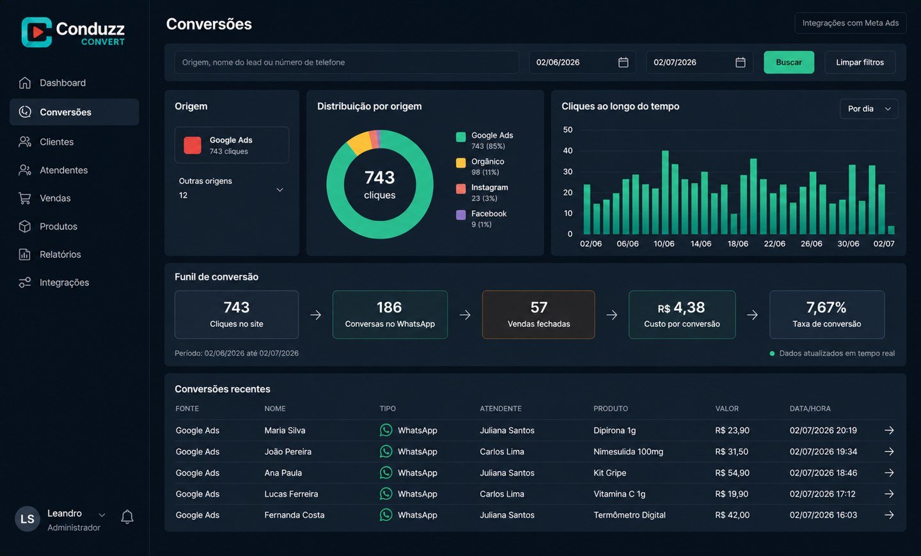The image size is (921, 556).
Task: Click value cell R$ 54,90
Action: coord(732,473)
